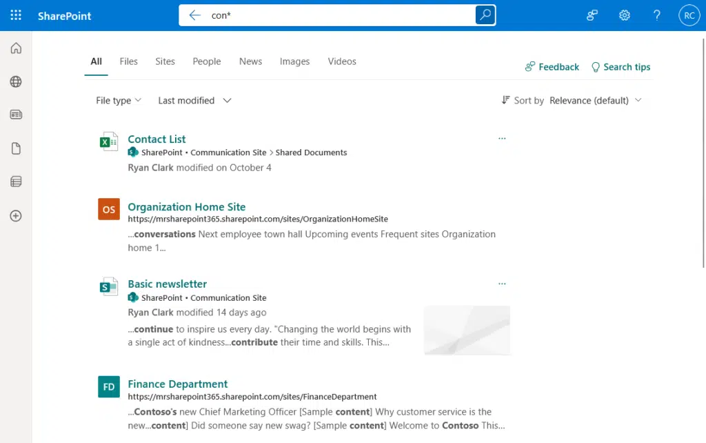Open Shared Documents folder path link
The width and height of the screenshot is (706, 443).
pos(311,152)
